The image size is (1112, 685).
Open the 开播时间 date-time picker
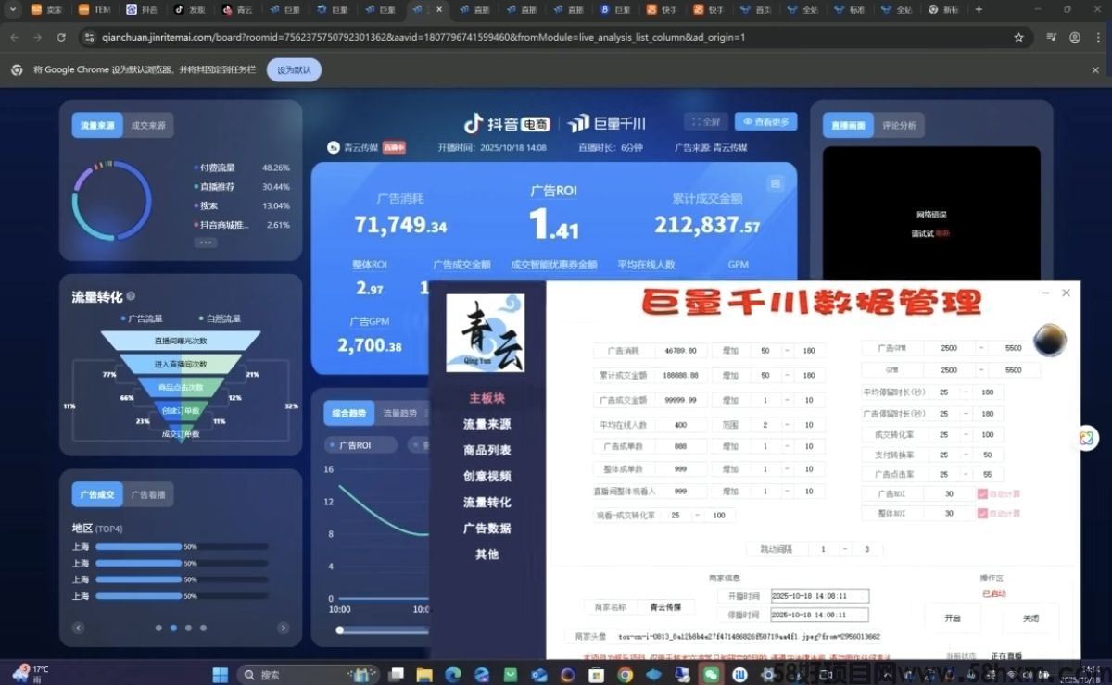(819, 596)
